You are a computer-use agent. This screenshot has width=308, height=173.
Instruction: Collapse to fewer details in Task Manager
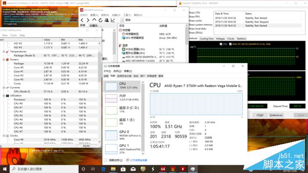click(114, 160)
